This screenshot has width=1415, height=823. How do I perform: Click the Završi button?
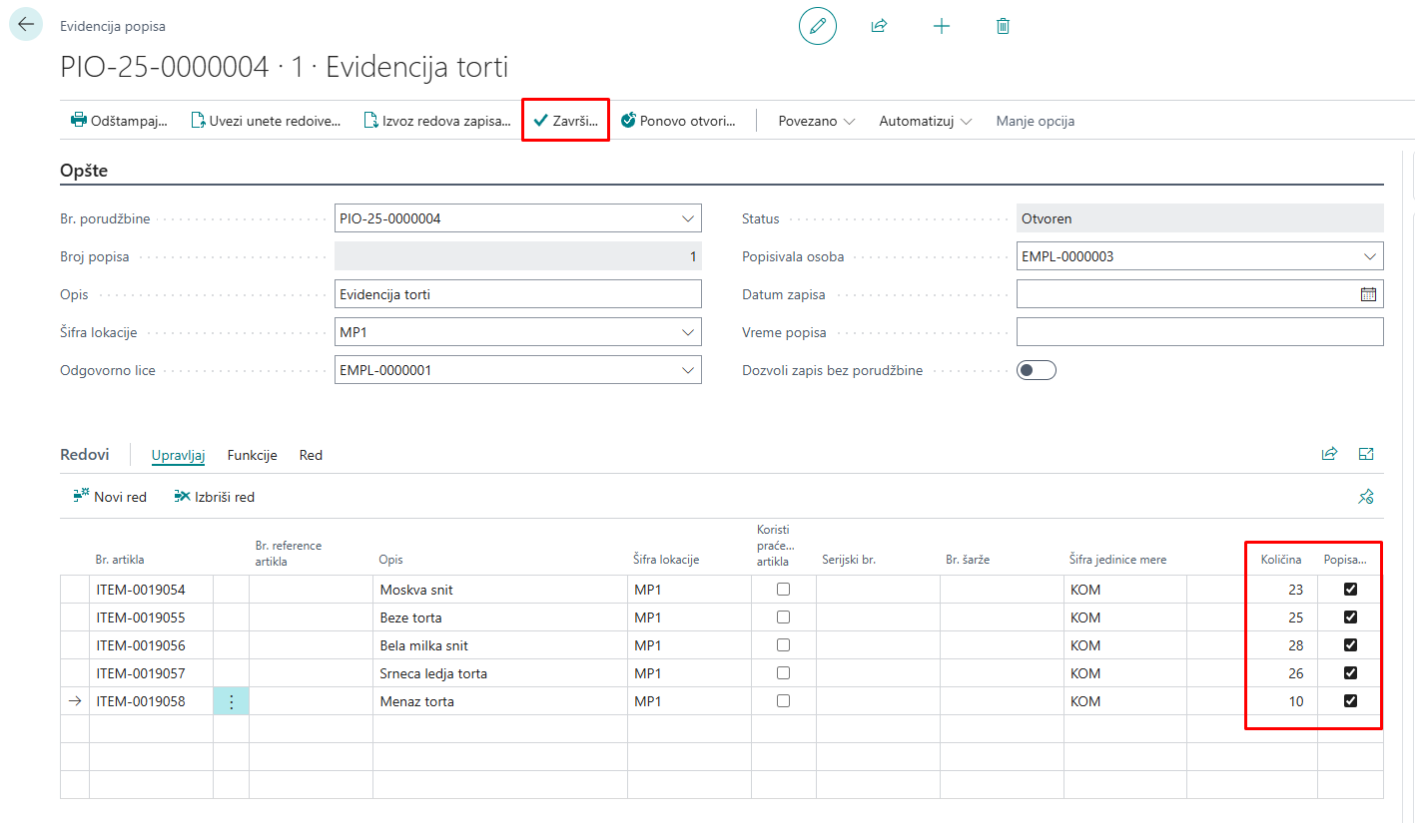point(565,122)
